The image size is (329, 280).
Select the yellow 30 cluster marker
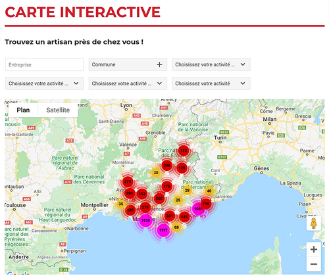coord(156,173)
